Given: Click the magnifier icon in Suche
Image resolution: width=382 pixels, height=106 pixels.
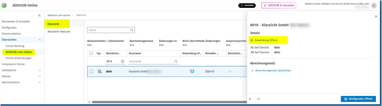Looking at the screenshot, I should (132, 30).
